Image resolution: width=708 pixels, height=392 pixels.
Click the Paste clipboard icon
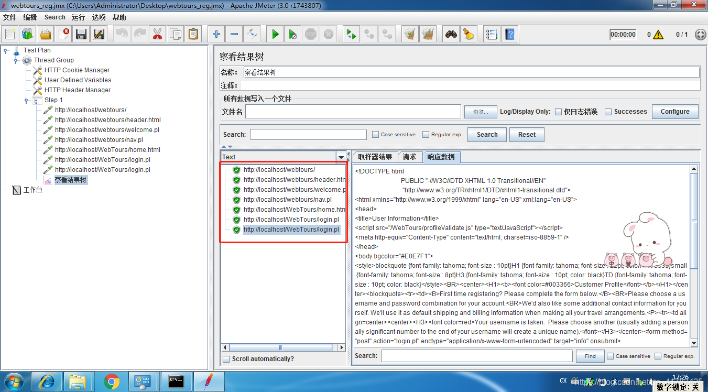click(x=193, y=35)
